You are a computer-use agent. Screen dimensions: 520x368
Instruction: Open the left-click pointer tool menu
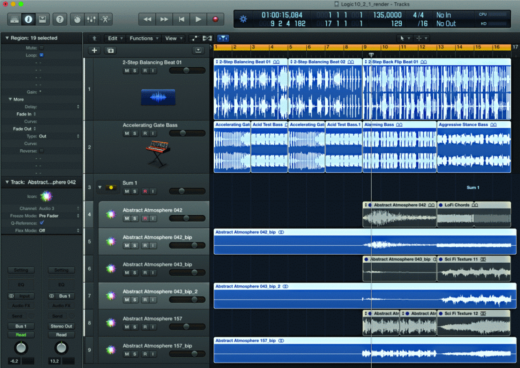(405, 39)
